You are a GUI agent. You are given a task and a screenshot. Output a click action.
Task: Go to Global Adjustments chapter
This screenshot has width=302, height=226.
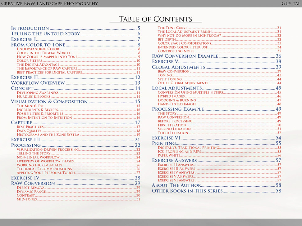coord(217,67)
